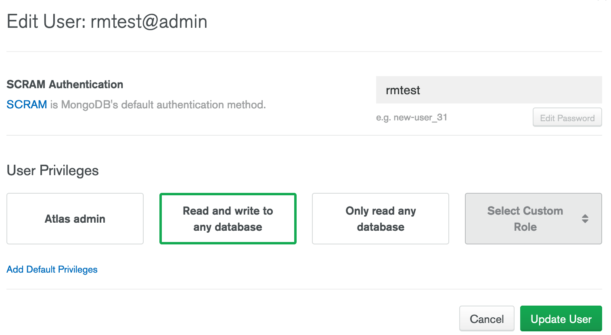Image resolution: width=611 pixels, height=335 pixels.
Task: Click the upward triangle in custom role selector
Action: (585, 216)
